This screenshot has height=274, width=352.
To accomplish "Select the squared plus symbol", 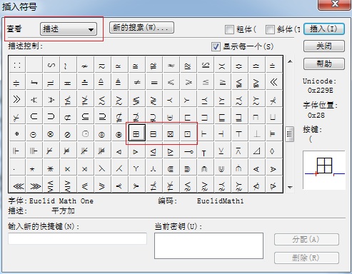I will point(137,133).
